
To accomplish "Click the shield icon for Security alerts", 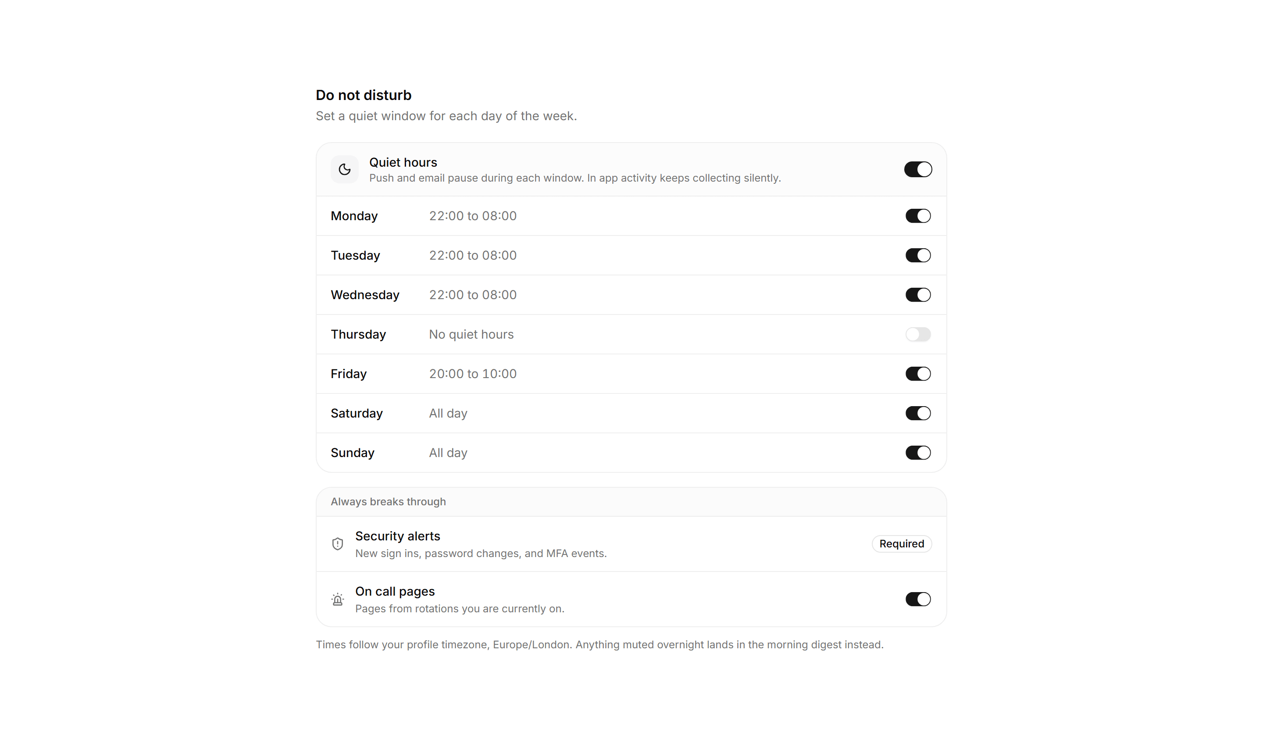I will 338,544.
